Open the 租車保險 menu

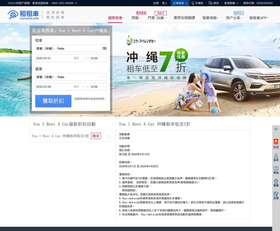211,18
